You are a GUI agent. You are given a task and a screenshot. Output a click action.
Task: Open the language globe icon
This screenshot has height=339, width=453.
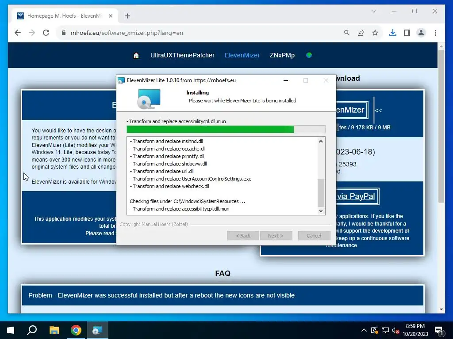pos(309,55)
